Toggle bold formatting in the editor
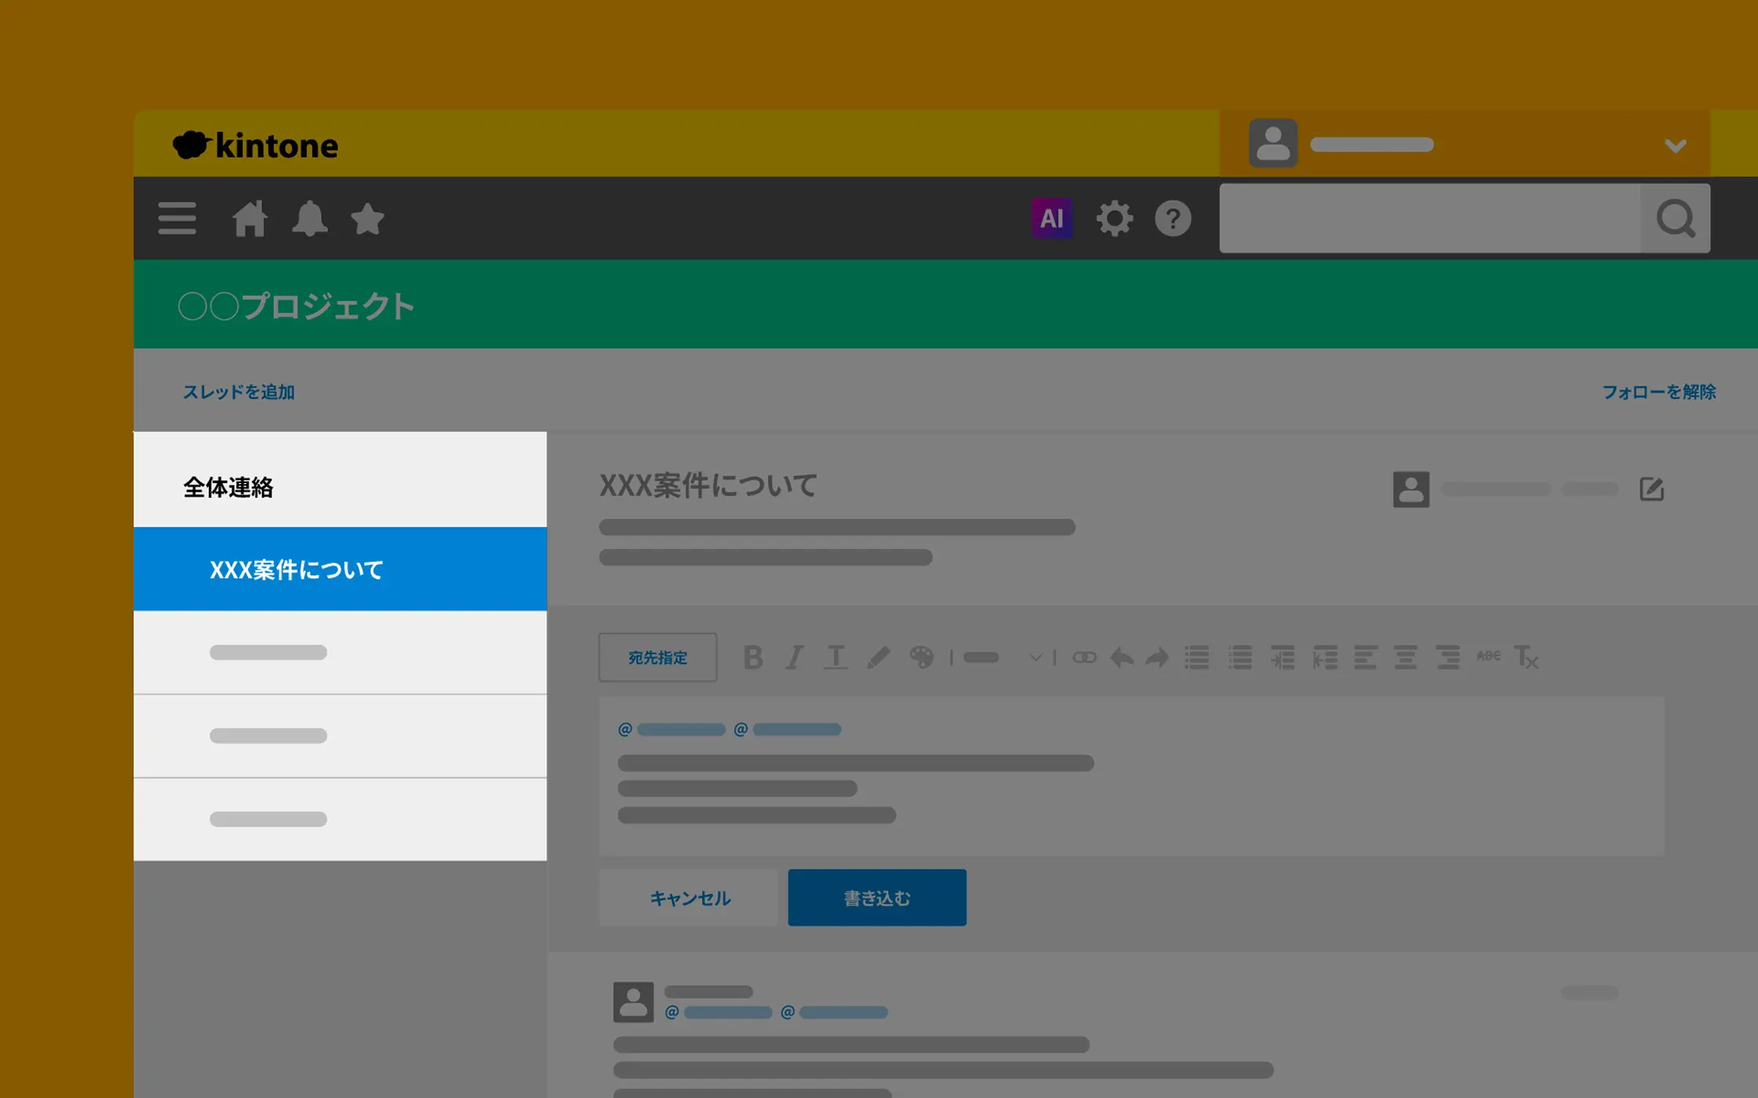This screenshot has width=1758, height=1098. point(753,657)
